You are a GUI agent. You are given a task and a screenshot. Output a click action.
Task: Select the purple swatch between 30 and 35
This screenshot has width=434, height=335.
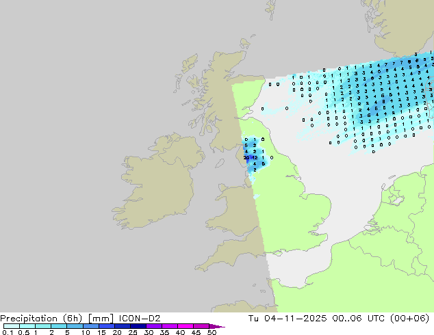click(x=154, y=326)
